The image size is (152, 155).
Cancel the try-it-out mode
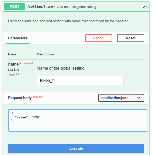[x=99, y=38]
